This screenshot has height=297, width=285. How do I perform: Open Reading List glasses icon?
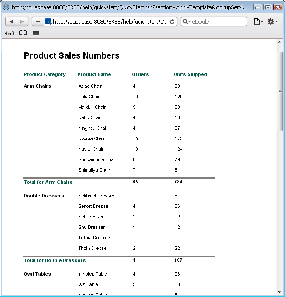point(10,33)
